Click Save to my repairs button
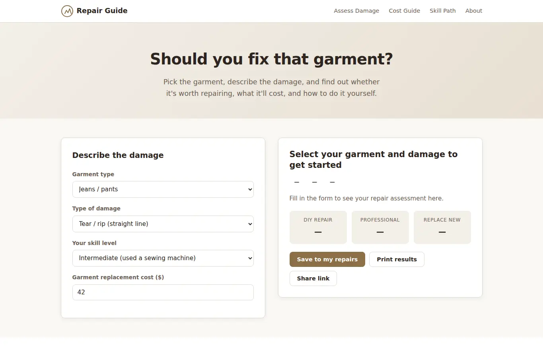The width and height of the screenshot is (543, 358). (327, 259)
